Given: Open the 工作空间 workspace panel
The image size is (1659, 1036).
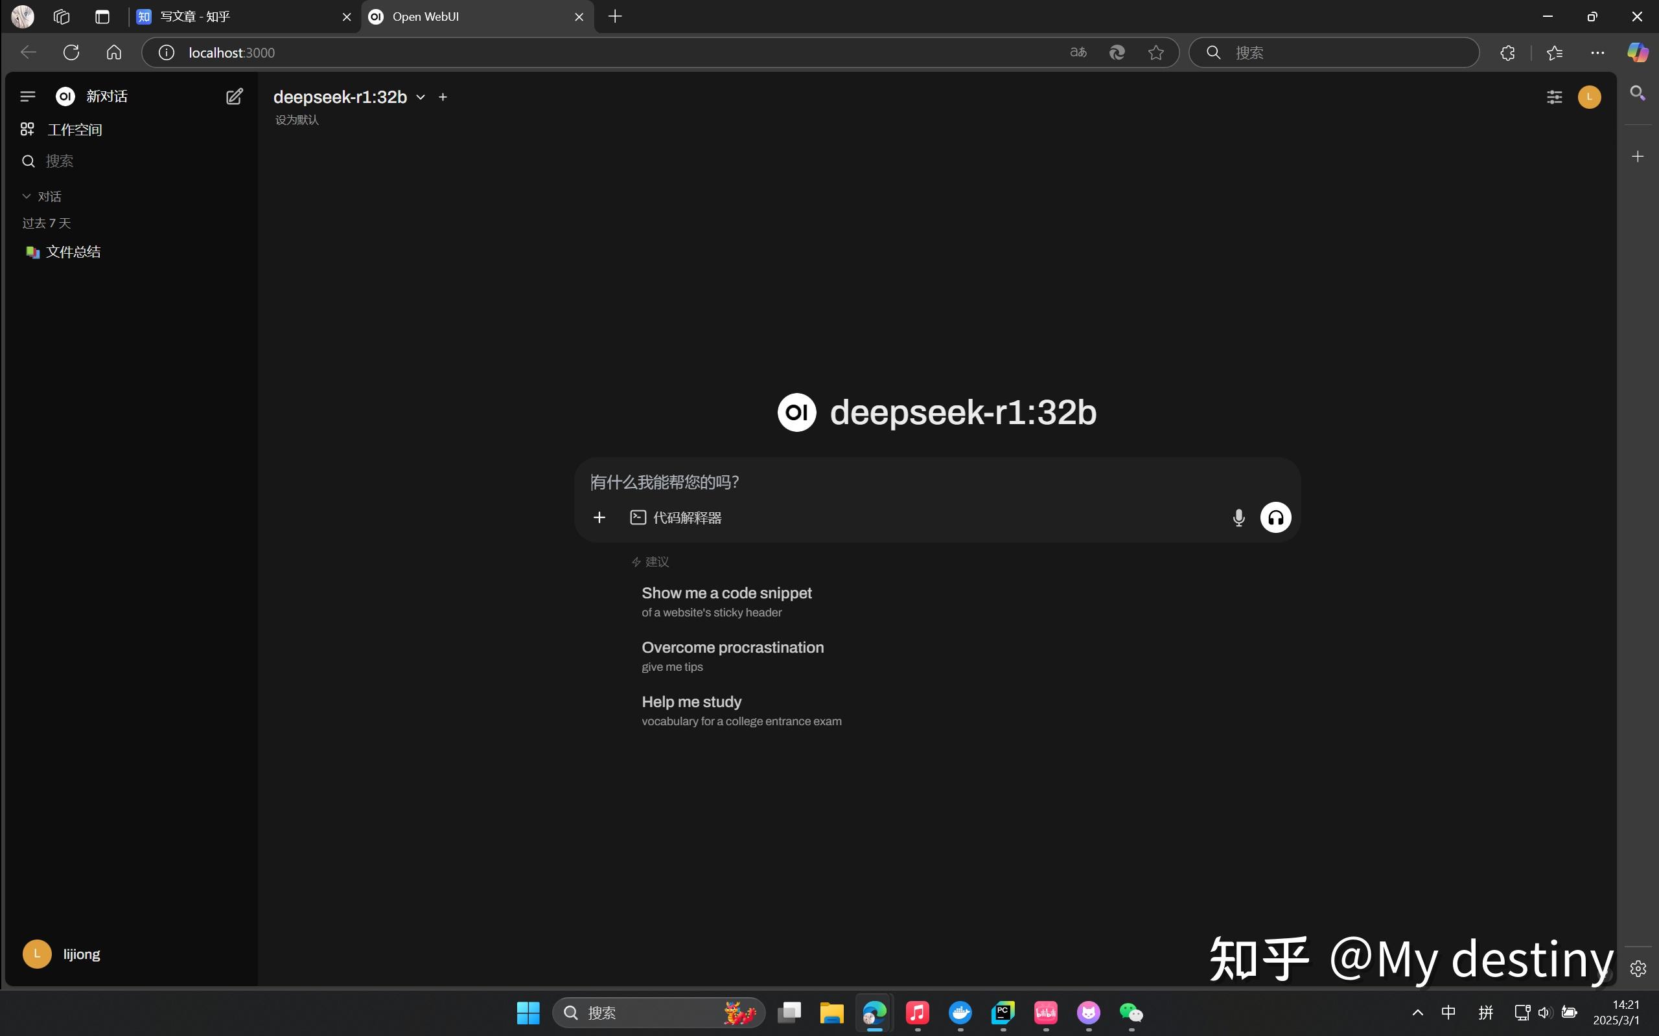Looking at the screenshot, I should click(73, 129).
